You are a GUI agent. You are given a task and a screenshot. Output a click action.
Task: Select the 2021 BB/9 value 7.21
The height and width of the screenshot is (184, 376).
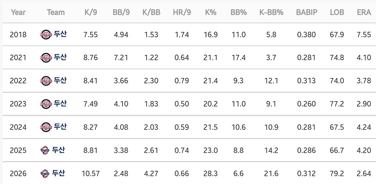pyautogui.click(x=121, y=58)
